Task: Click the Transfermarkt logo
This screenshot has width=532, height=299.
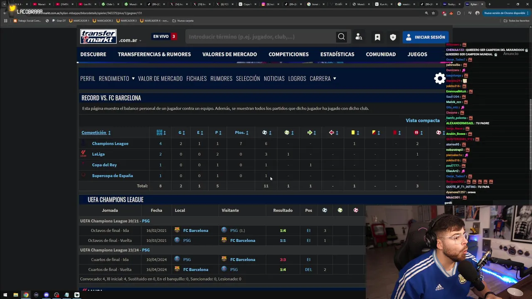Action: click(99, 37)
